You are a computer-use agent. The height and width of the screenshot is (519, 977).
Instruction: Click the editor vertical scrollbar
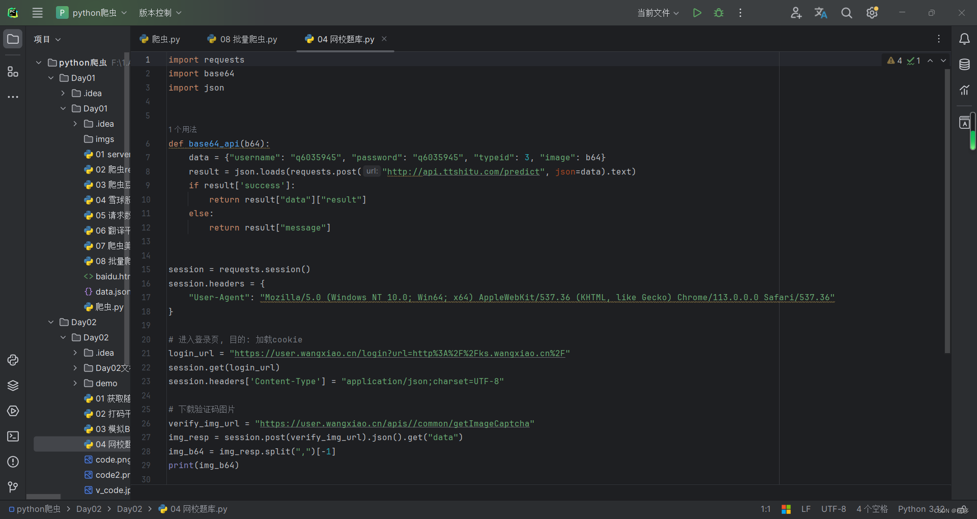pyautogui.click(x=947, y=211)
